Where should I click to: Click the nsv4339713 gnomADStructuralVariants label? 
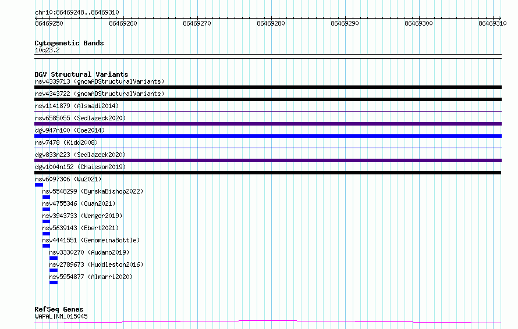tap(100, 81)
